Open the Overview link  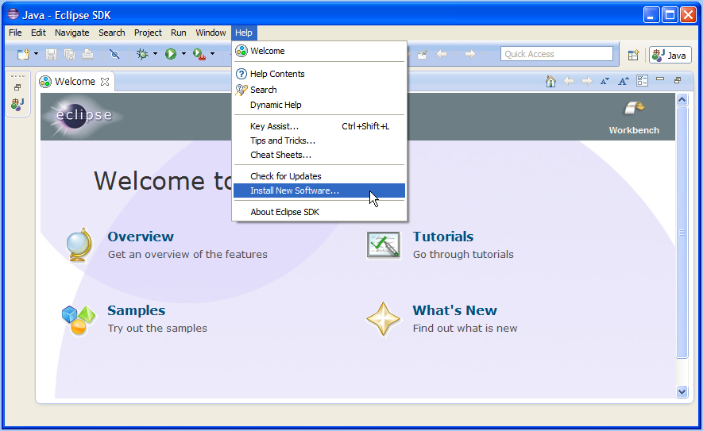[141, 237]
